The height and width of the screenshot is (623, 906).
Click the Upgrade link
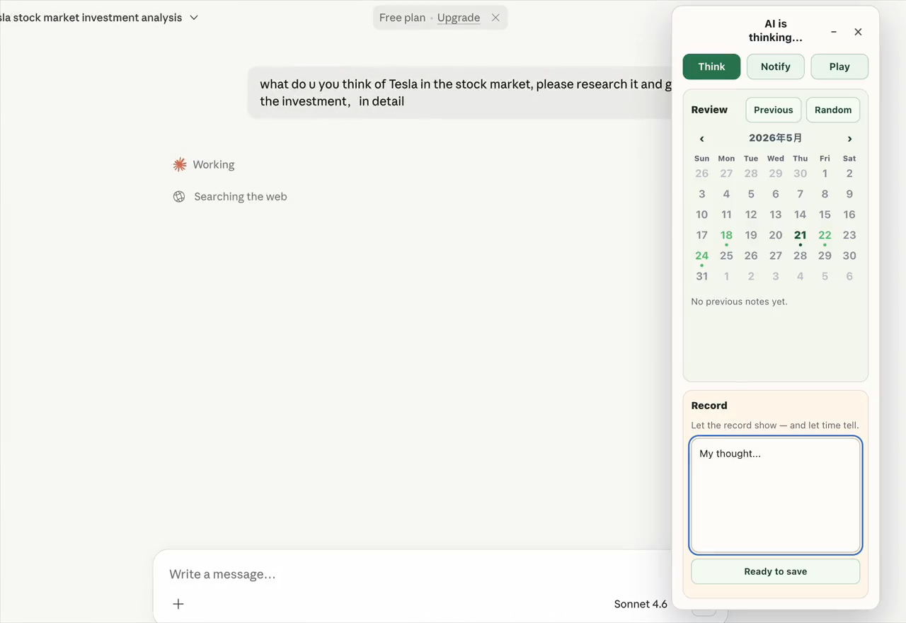(x=459, y=18)
